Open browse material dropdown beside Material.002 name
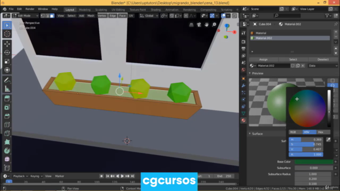340x191 pixels. coord(253,66)
